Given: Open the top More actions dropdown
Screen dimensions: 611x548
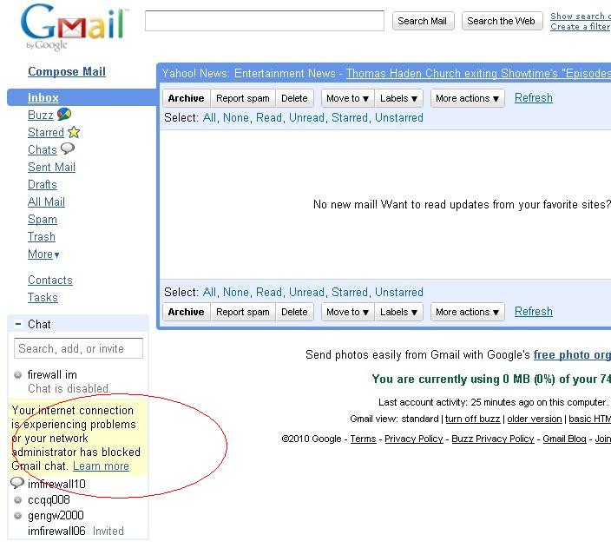Looking at the screenshot, I should (x=467, y=98).
